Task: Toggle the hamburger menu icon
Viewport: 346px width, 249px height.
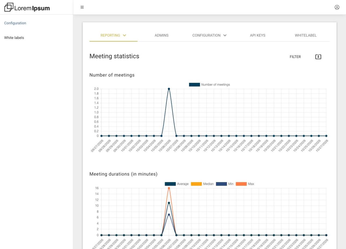Action: click(82, 7)
